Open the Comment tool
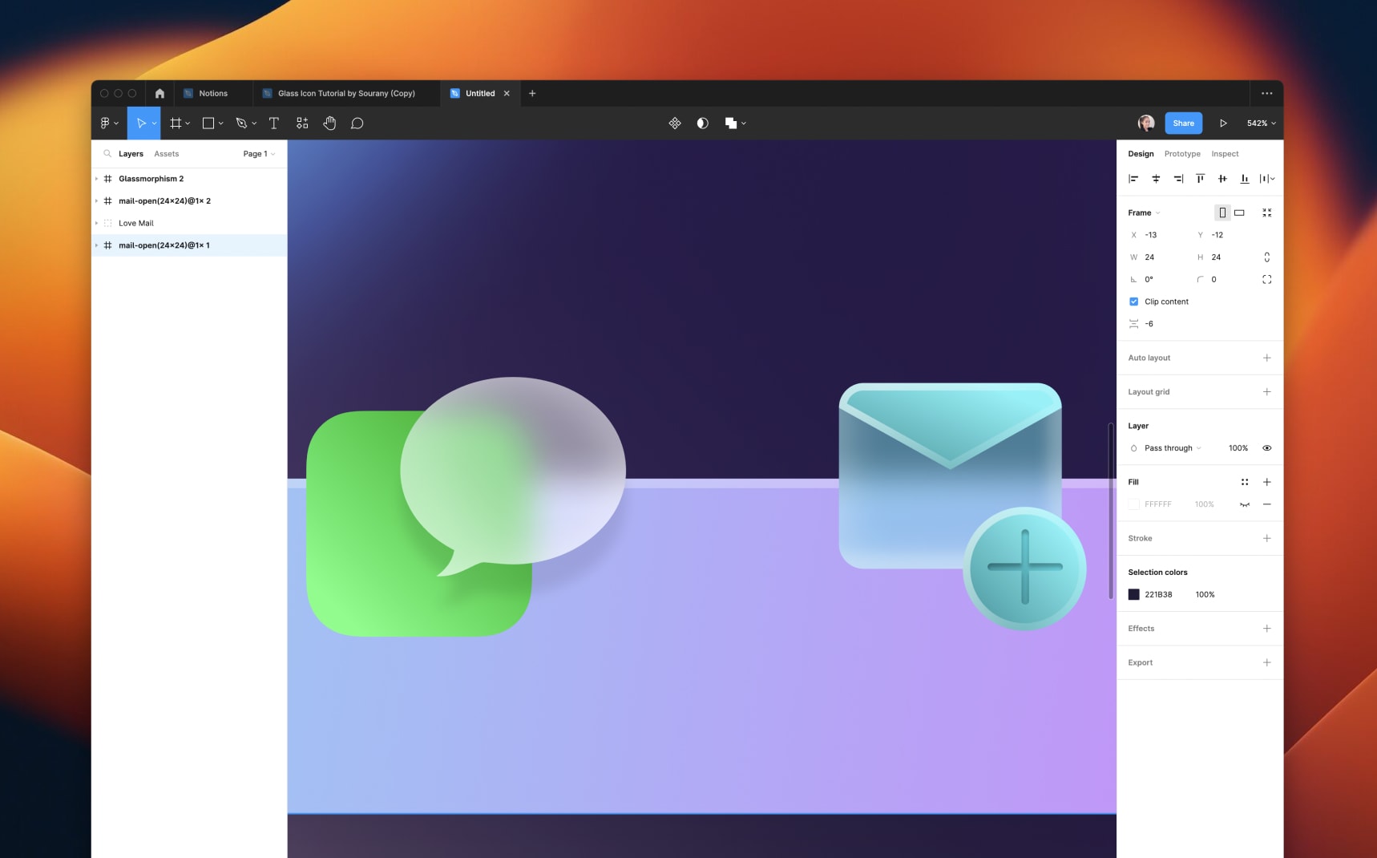This screenshot has width=1377, height=858. 357,123
